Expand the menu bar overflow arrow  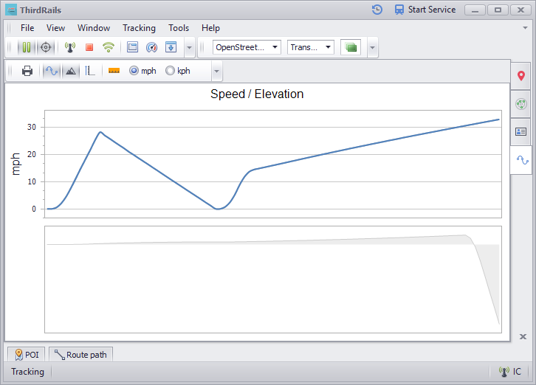tap(526, 28)
